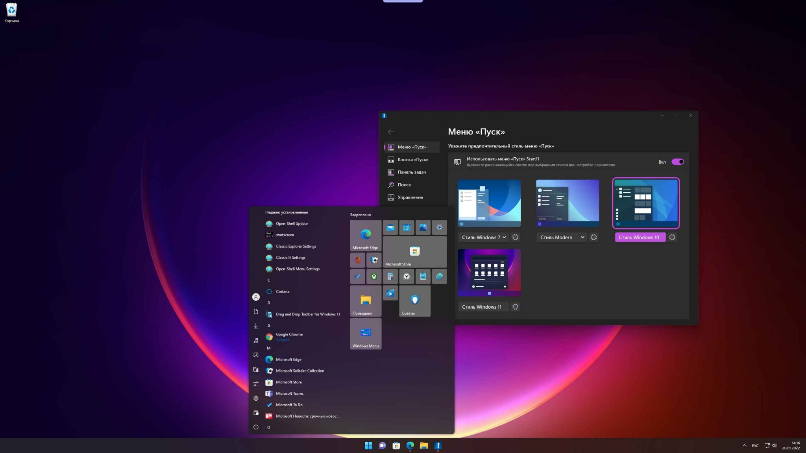Click the Settings gear in Start sidebar

pyautogui.click(x=256, y=398)
